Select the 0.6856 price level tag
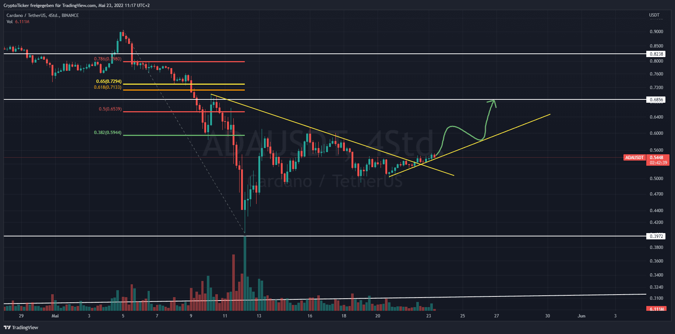Viewport: 675px width, 334px height. pyautogui.click(x=656, y=99)
